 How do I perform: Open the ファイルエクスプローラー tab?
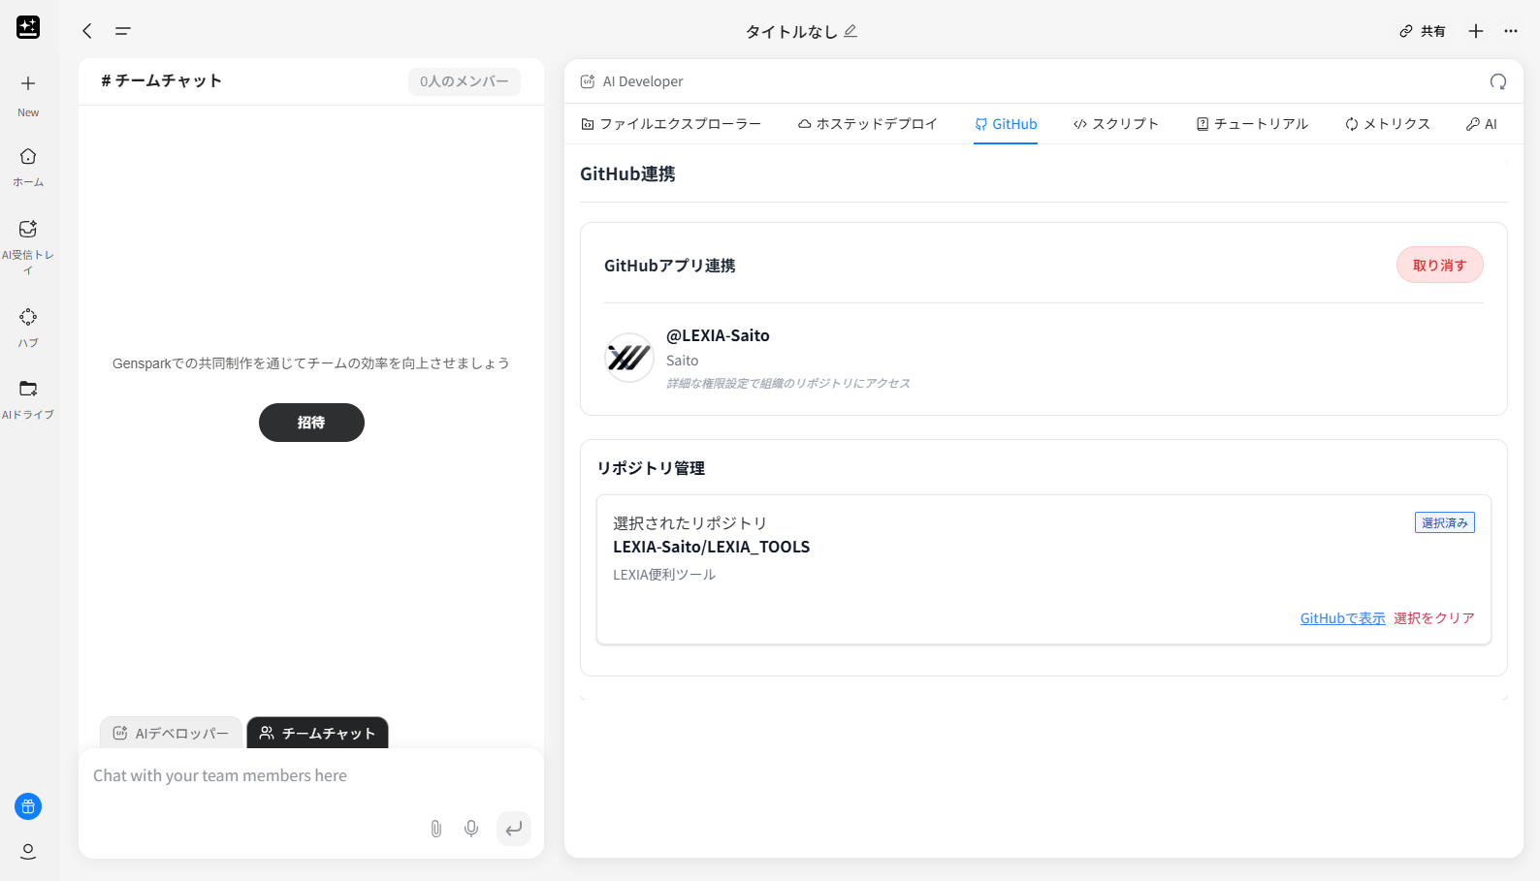671,124
